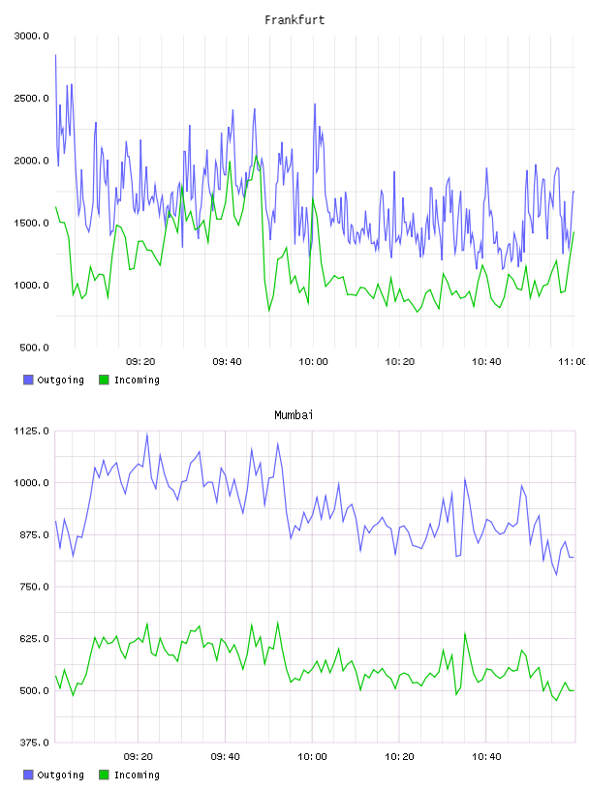Click the 2000.0 y-axis label on Frankfurt chart
Image resolution: width=589 pixels, height=790 pixels.
[x=31, y=161]
